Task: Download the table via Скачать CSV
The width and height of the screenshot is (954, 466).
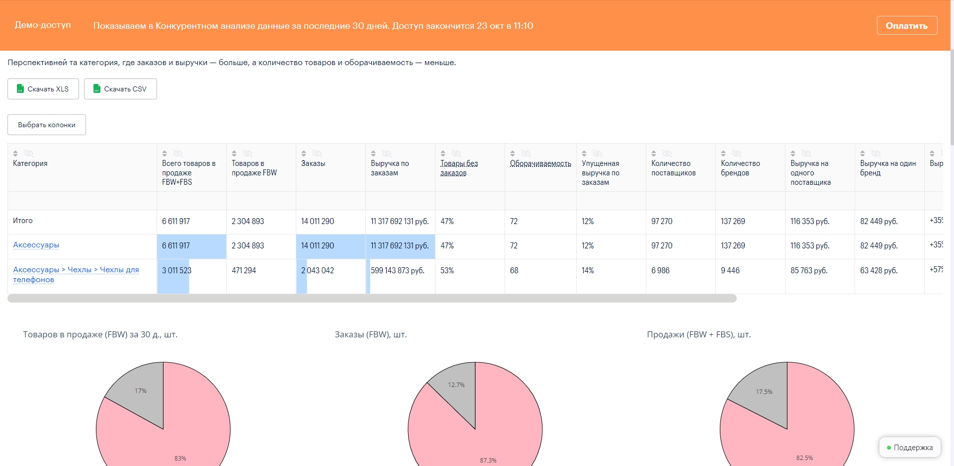Action: 120,89
